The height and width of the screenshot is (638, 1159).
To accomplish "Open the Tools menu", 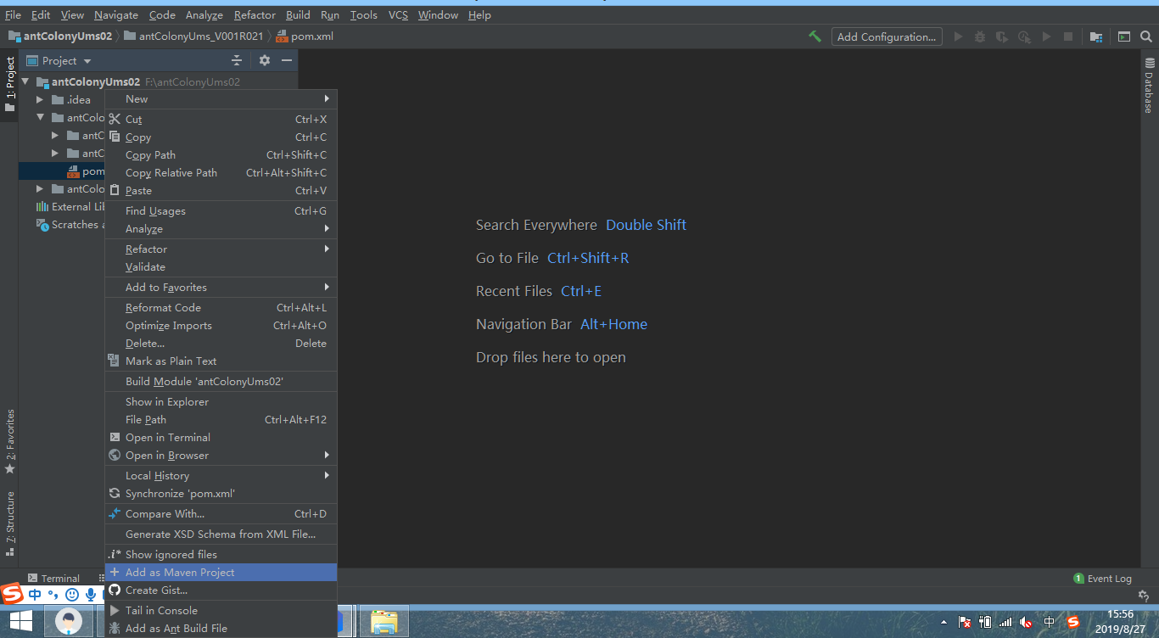I will [363, 15].
